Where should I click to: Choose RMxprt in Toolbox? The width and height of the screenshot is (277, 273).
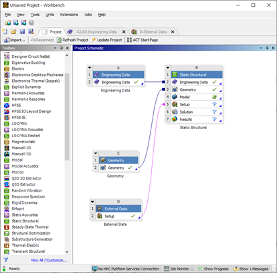click(x=17, y=208)
